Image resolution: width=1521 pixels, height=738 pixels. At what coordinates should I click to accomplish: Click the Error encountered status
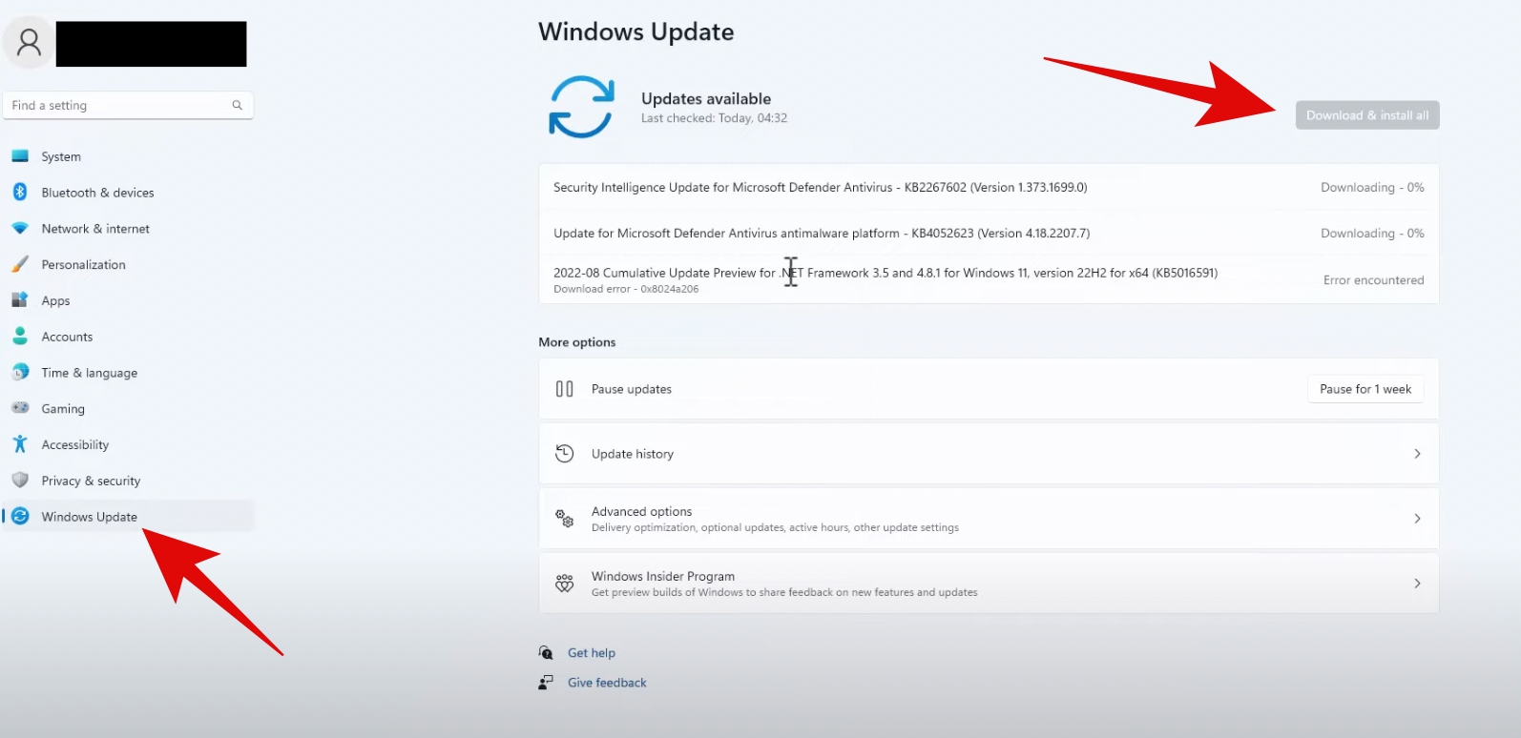1373,280
